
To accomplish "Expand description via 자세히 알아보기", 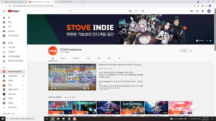I will click(104, 89).
